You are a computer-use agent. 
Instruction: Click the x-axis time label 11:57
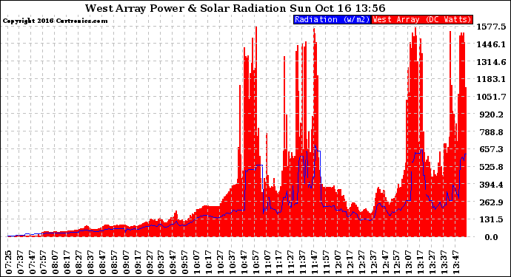pos(326,262)
